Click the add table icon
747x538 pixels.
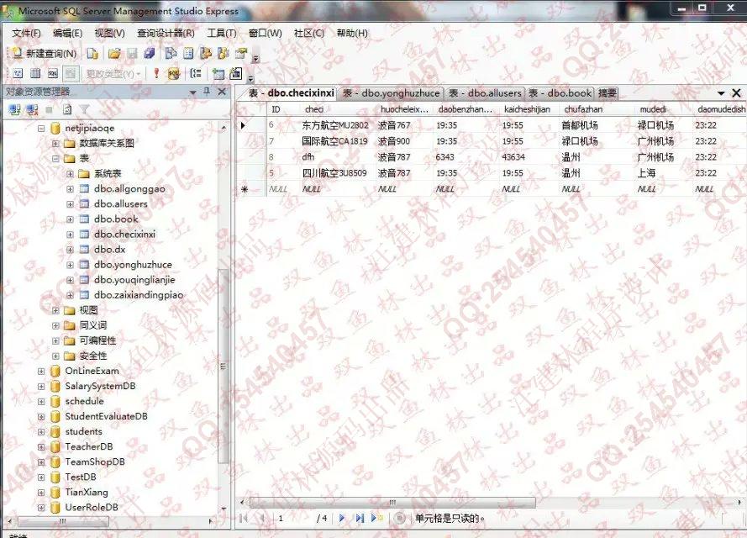tap(218, 73)
